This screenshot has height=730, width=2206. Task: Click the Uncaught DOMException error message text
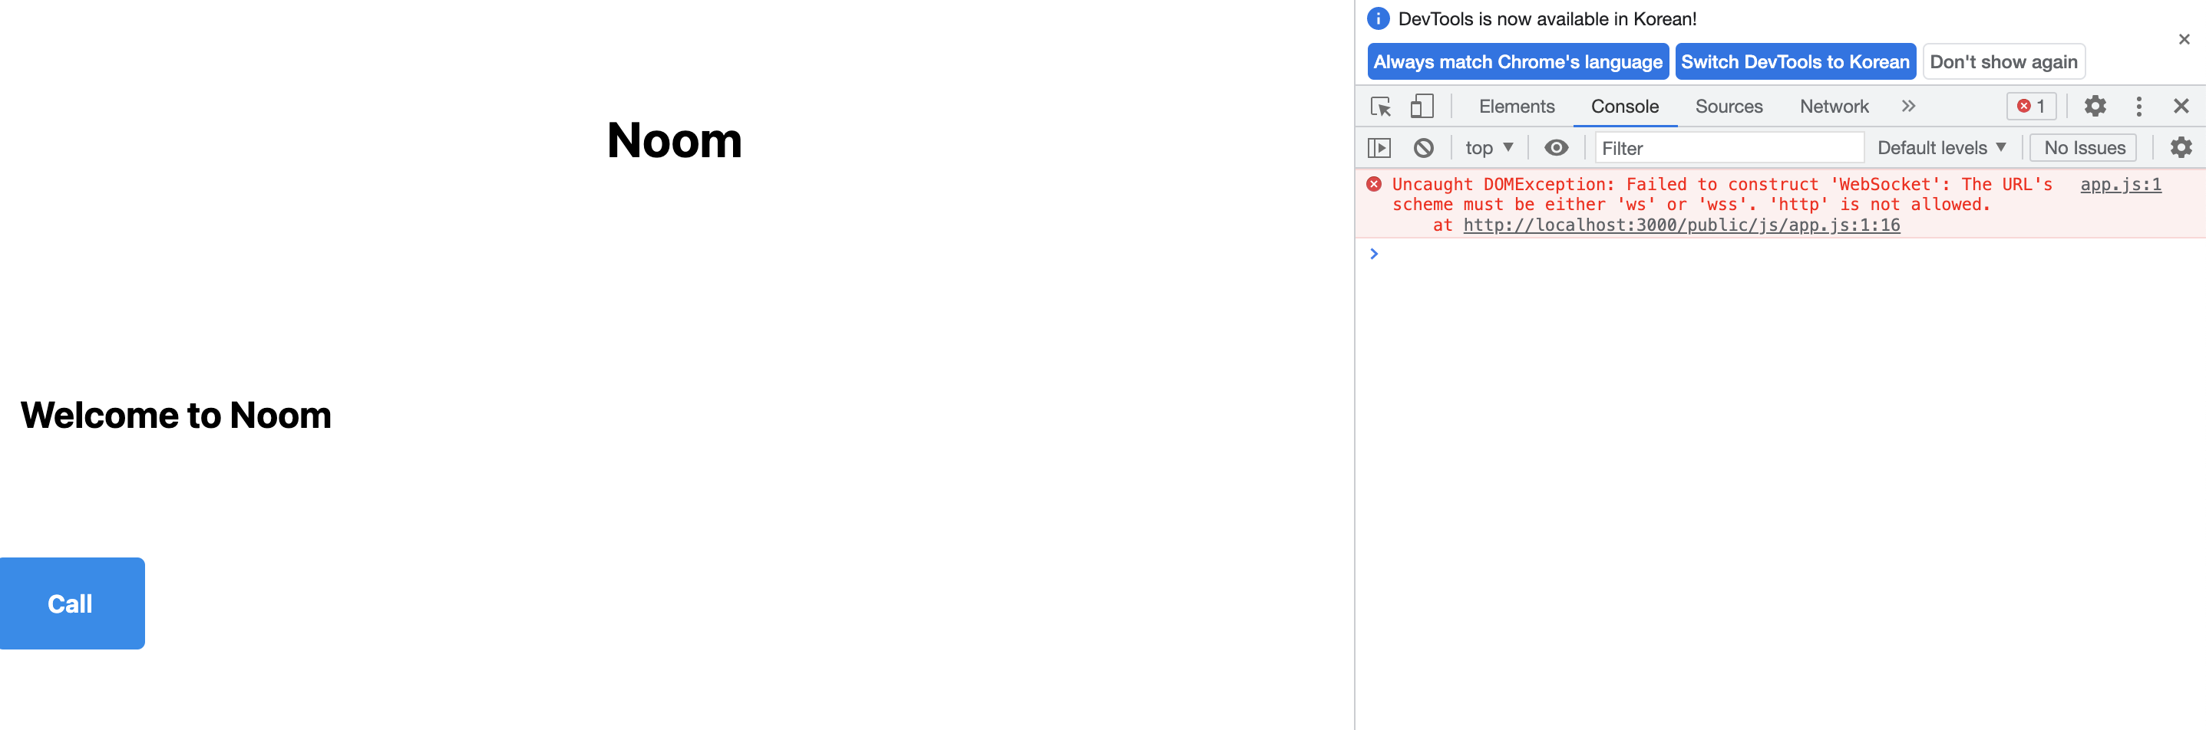pos(1722,194)
